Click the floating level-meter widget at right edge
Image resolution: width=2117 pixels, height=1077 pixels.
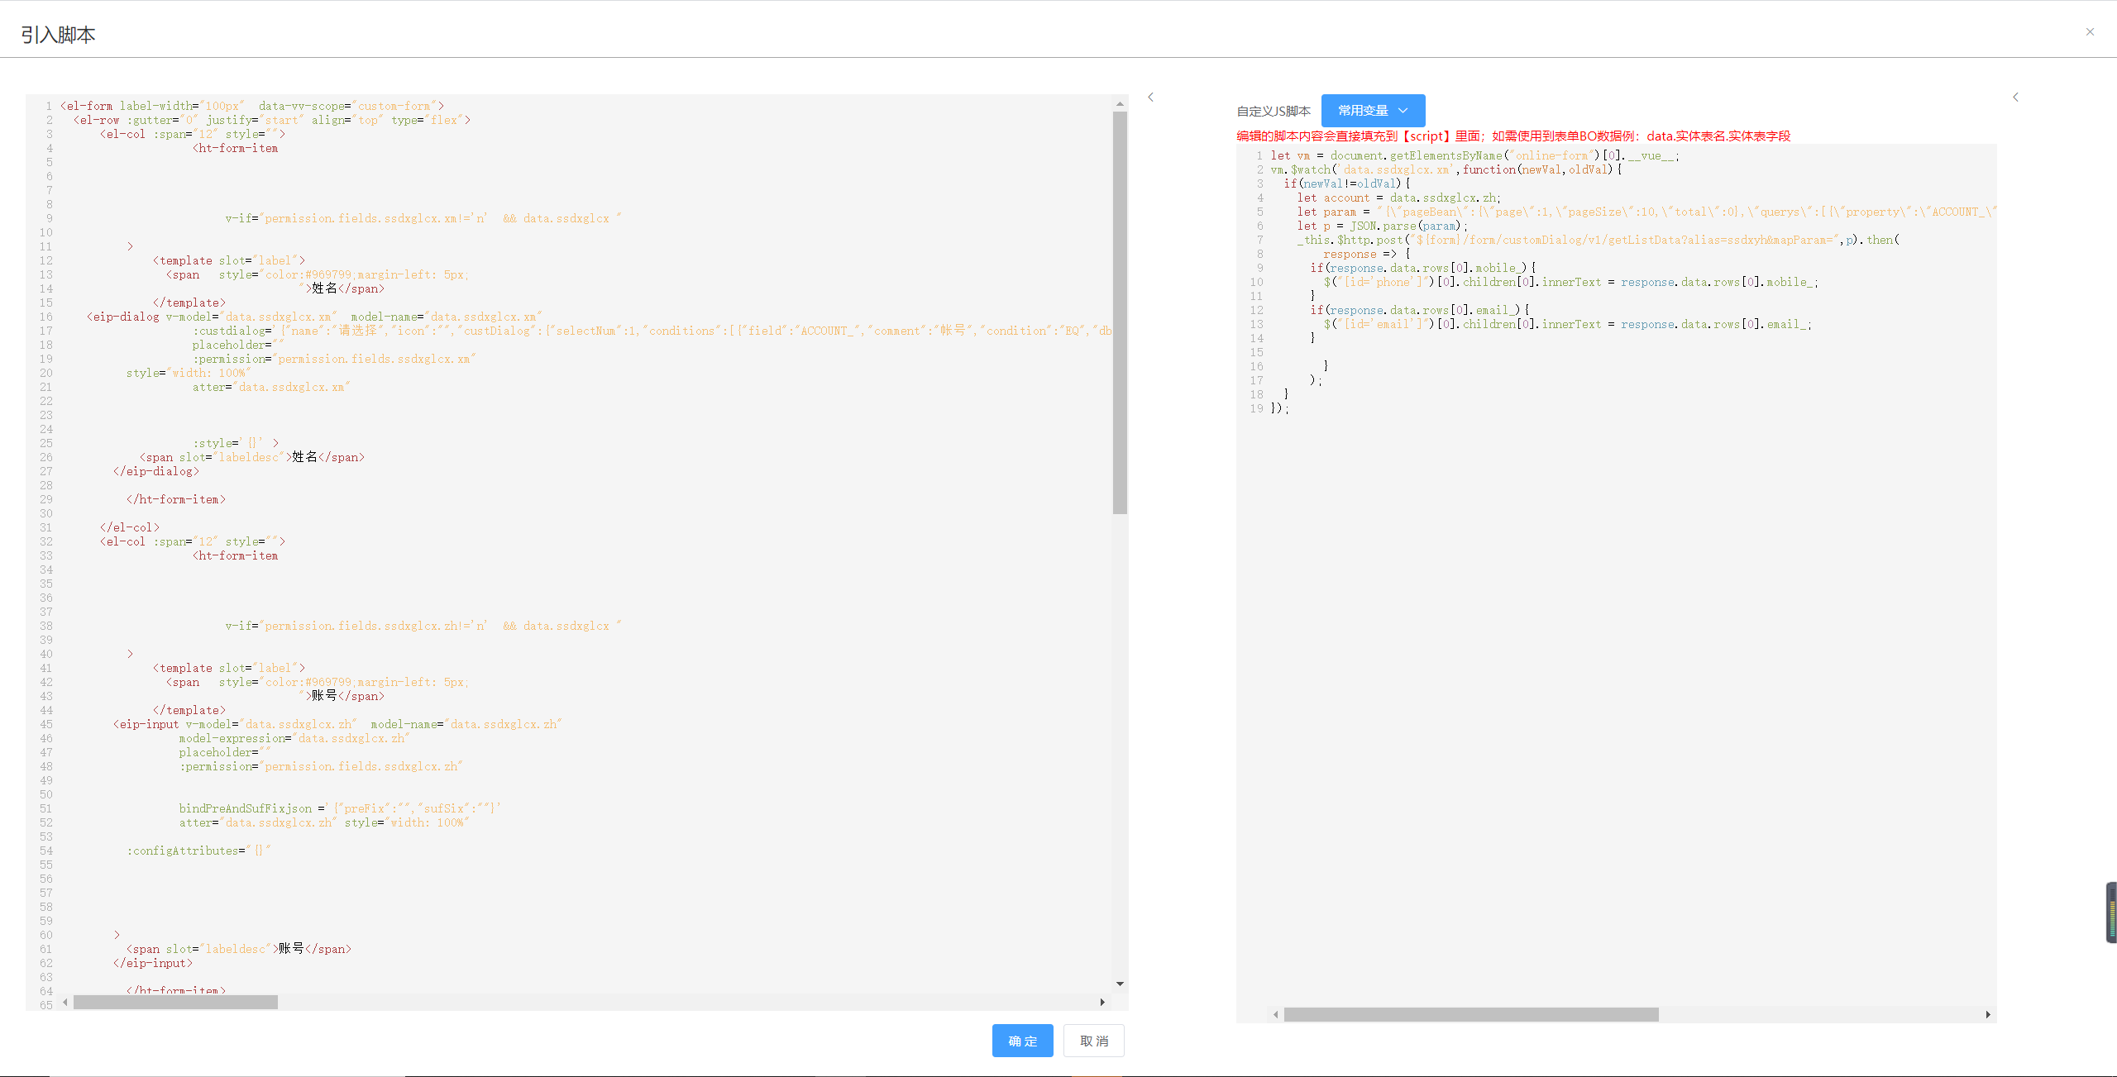coord(2110,913)
